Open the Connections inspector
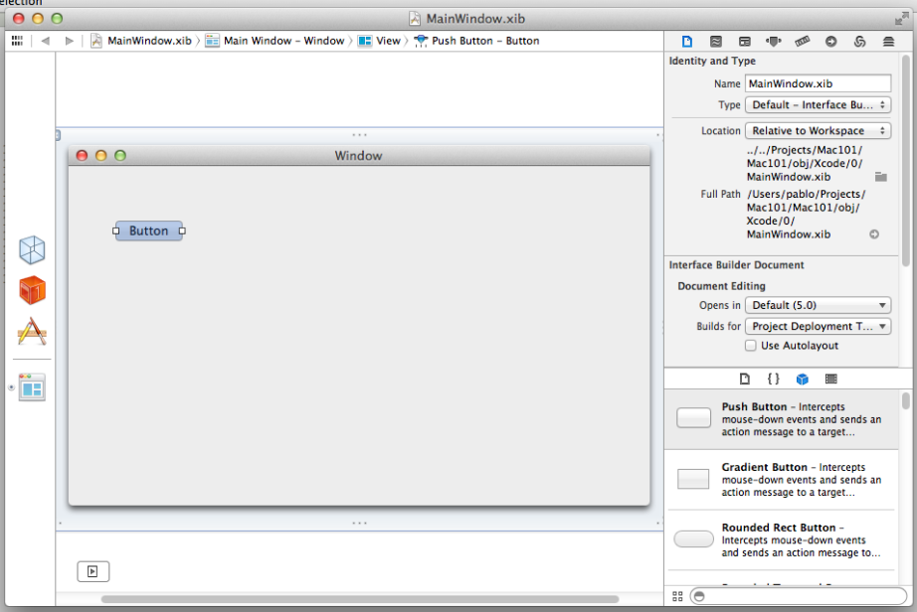Viewport: 917px width, 612px height. 830,41
